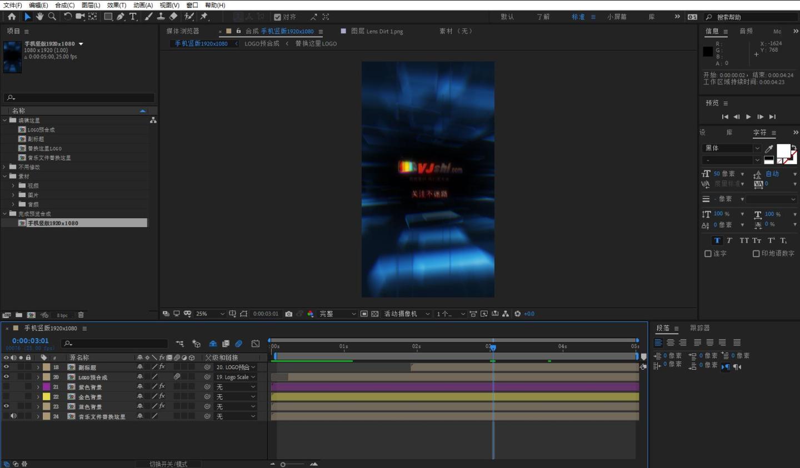Click the timeline timecode 0:00:03:01
This screenshot has height=468, width=800.
tap(30, 341)
